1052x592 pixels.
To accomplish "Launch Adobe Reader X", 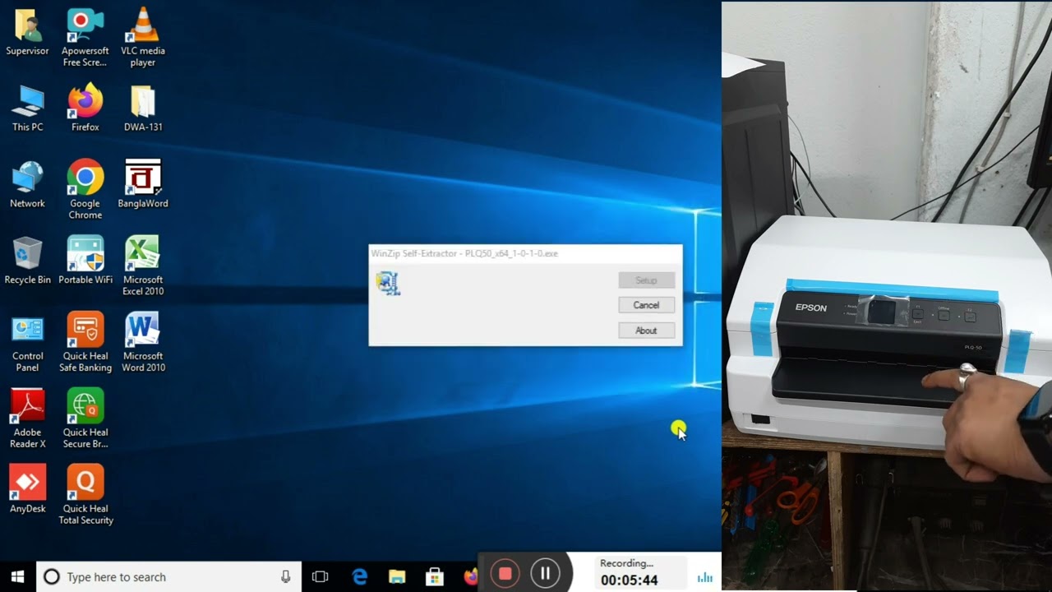I will [27, 419].
